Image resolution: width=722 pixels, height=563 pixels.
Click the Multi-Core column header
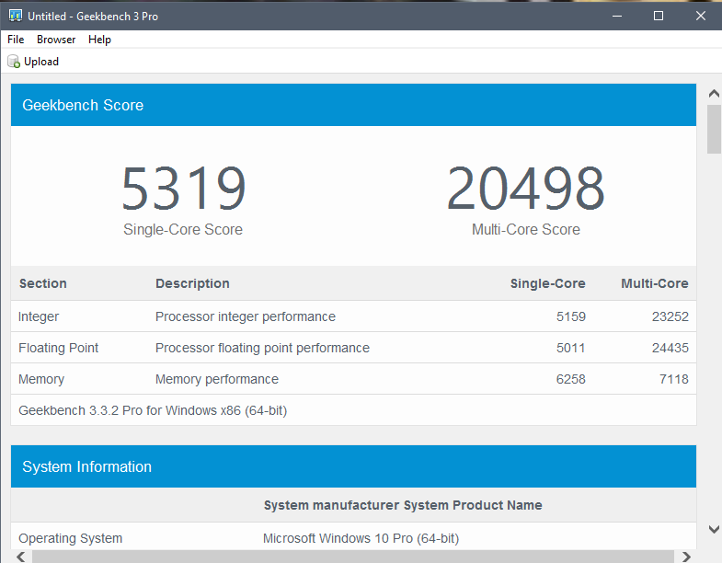[x=654, y=283]
